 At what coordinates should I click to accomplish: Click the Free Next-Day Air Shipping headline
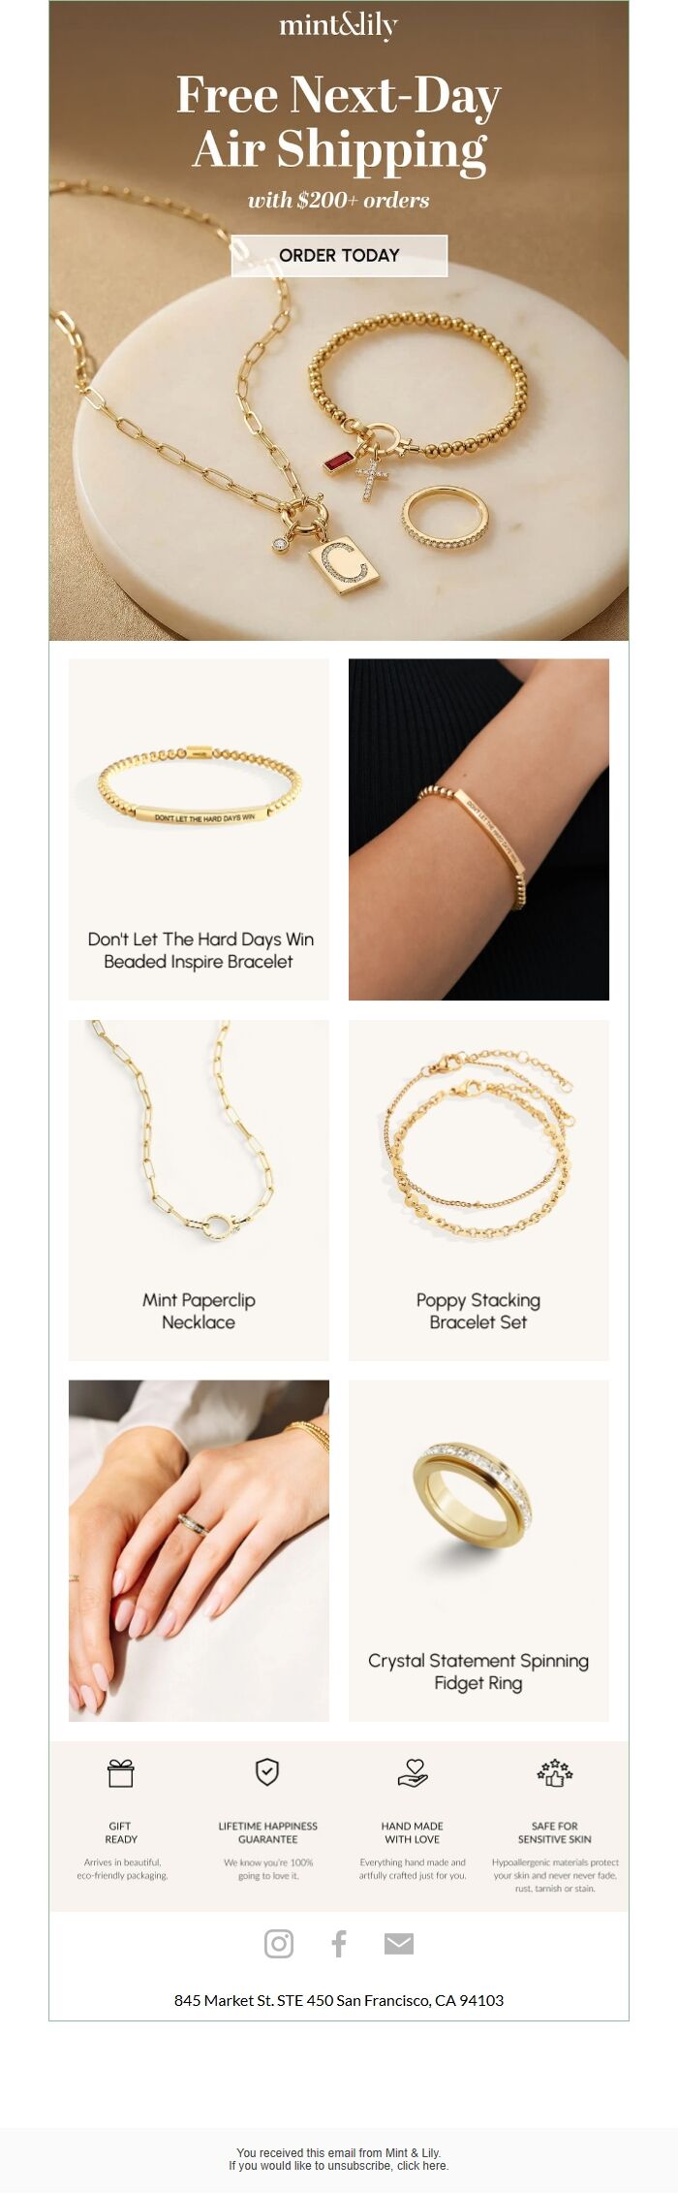pyautogui.click(x=339, y=123)
